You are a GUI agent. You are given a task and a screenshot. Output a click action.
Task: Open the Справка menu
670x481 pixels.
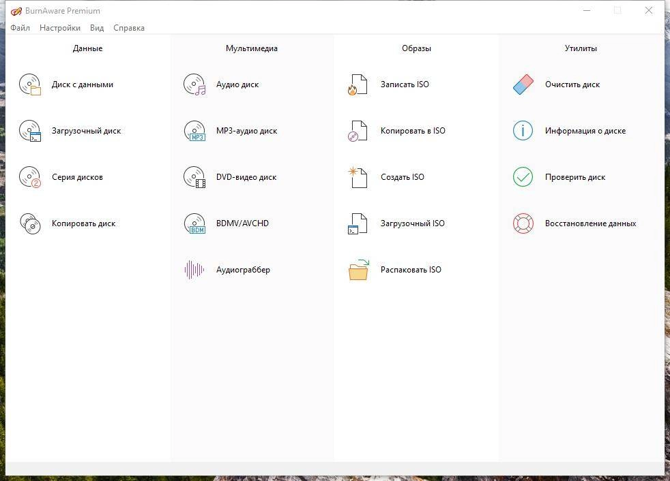tap(129, 28)
